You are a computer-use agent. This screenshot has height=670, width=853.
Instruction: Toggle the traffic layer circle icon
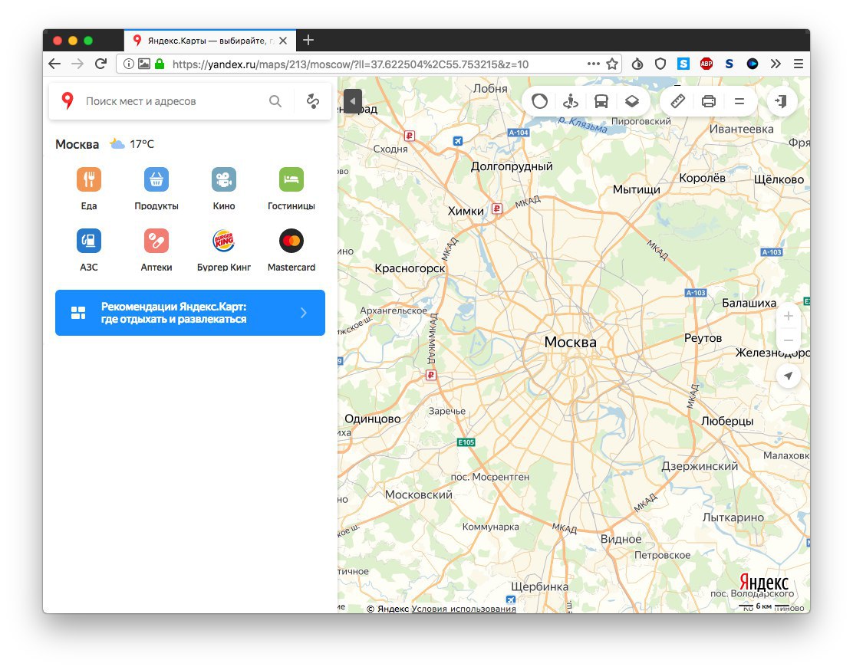pos(540,101)
